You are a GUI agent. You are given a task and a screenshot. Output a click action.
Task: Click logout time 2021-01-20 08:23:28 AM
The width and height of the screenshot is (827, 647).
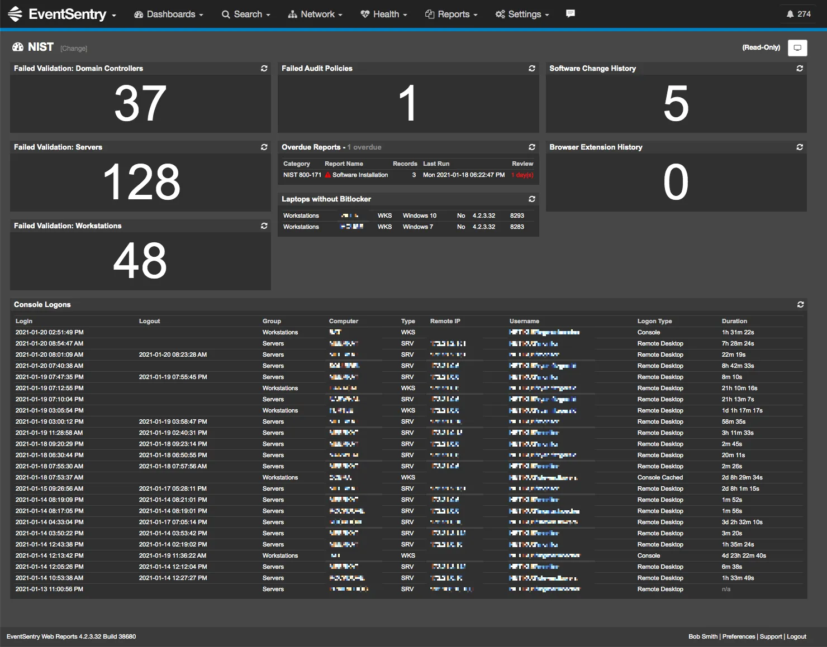(173, 354)
